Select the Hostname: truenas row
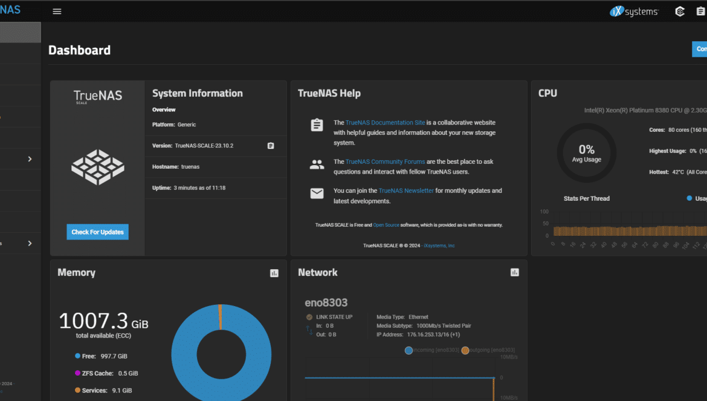The height and width of the screenshot is (401, 707). 216,167
